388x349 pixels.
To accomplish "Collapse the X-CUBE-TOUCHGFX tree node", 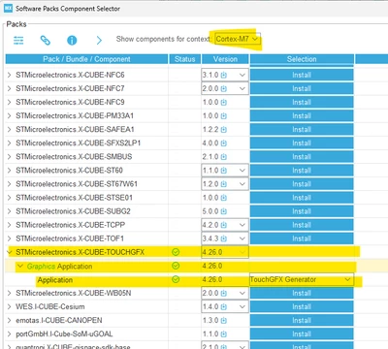I will pos(10,252).
